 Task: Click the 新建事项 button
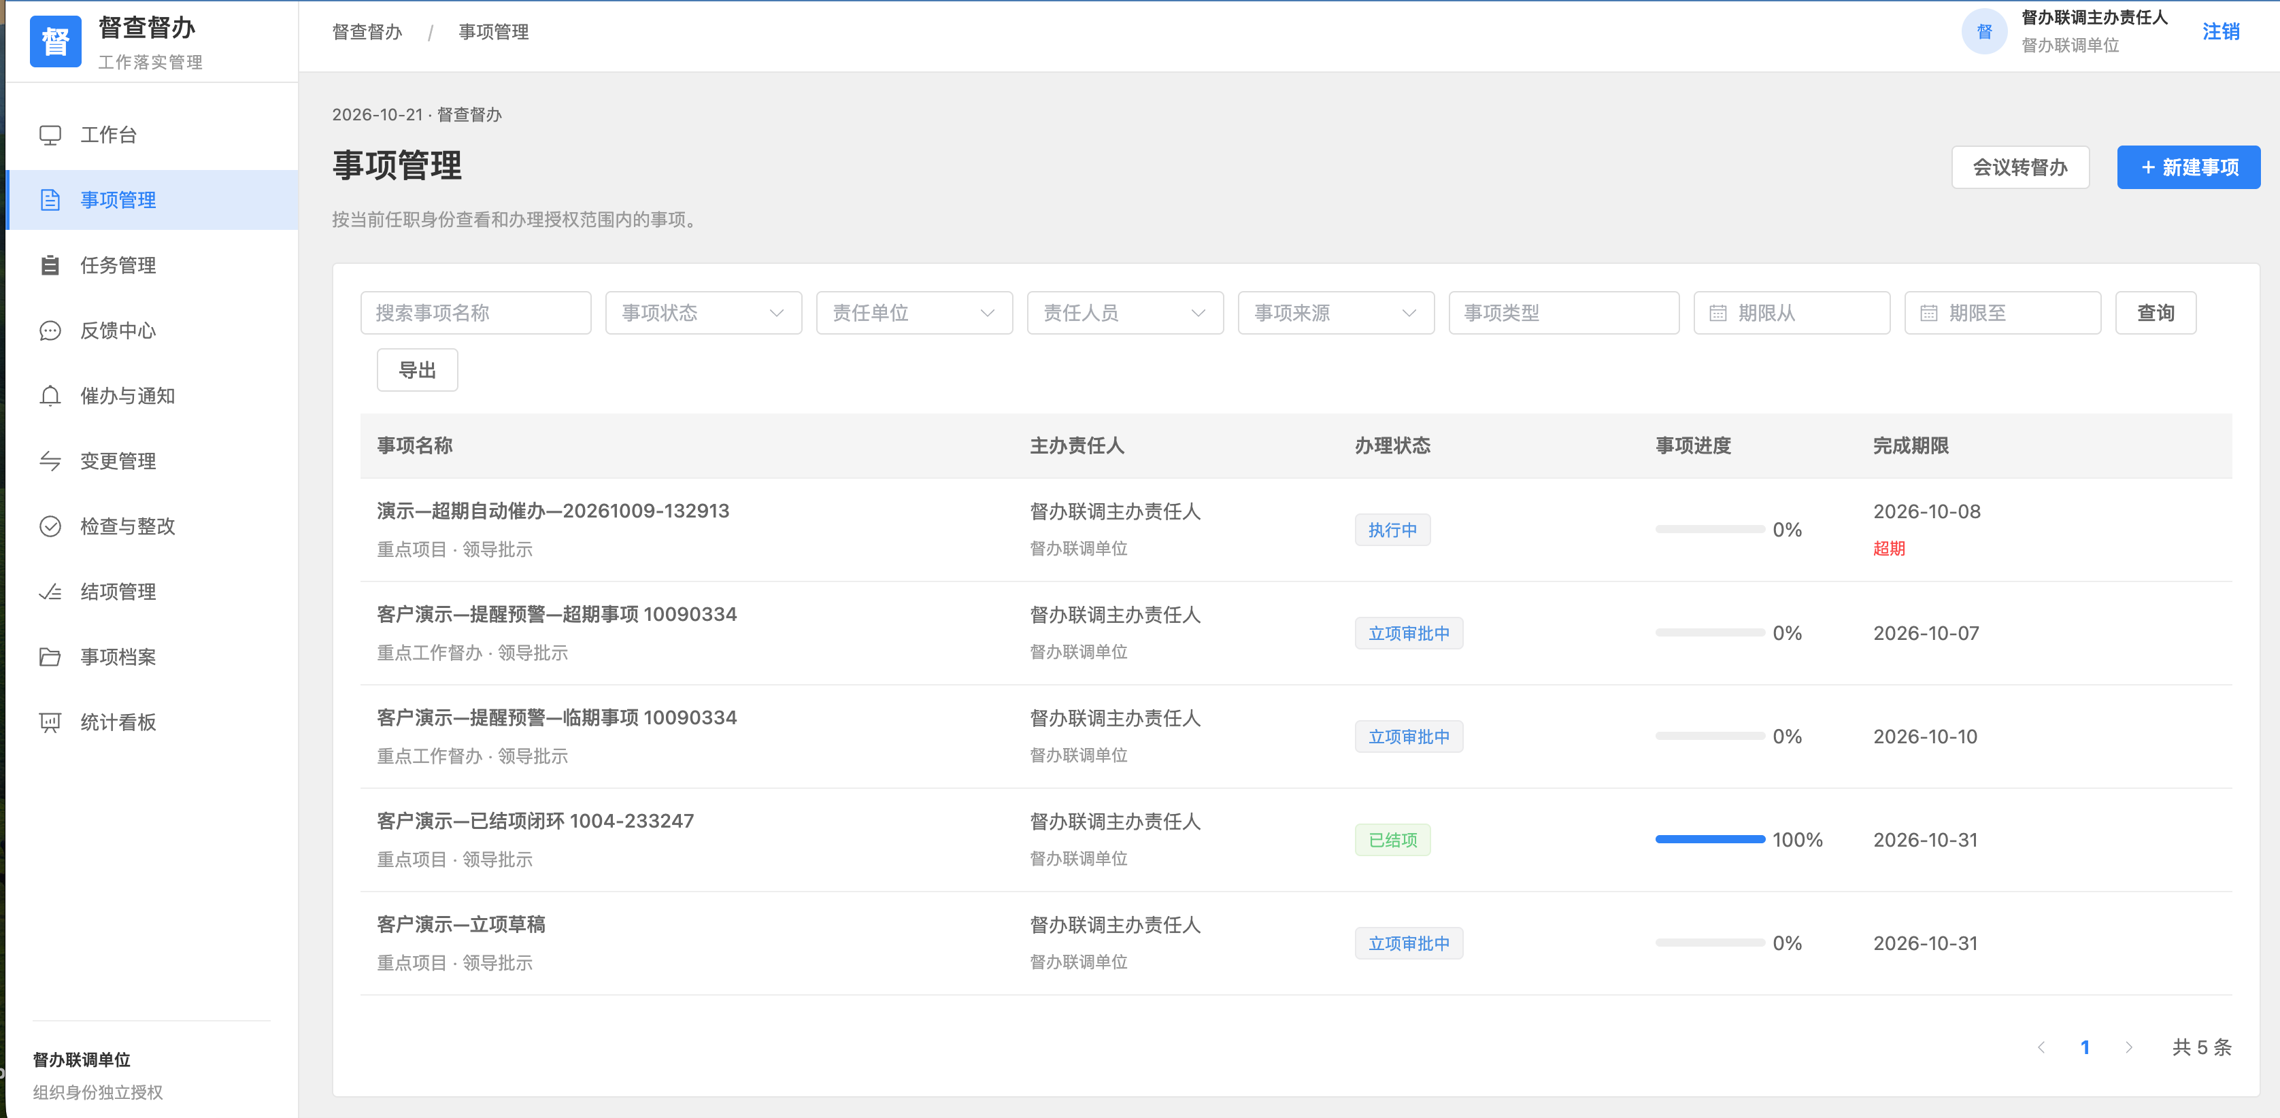tap(2188, 167)
